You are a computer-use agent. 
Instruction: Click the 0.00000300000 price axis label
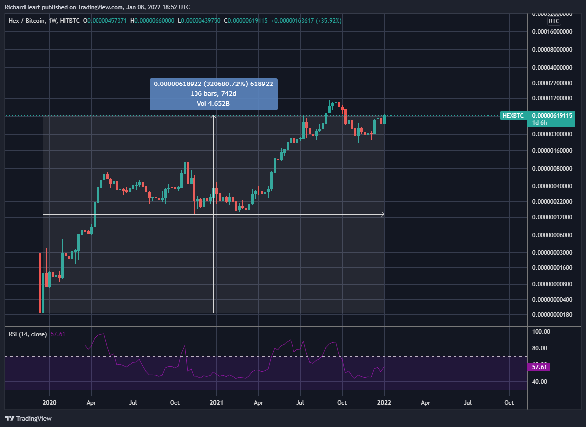click(x=552, y=134)
